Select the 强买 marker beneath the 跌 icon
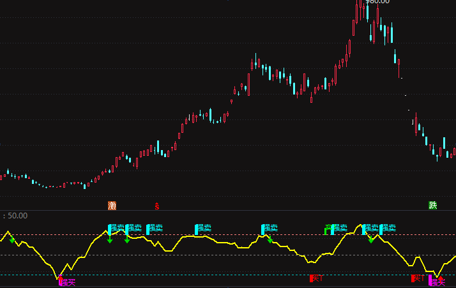The image size is (456, 288). point(437,282)
